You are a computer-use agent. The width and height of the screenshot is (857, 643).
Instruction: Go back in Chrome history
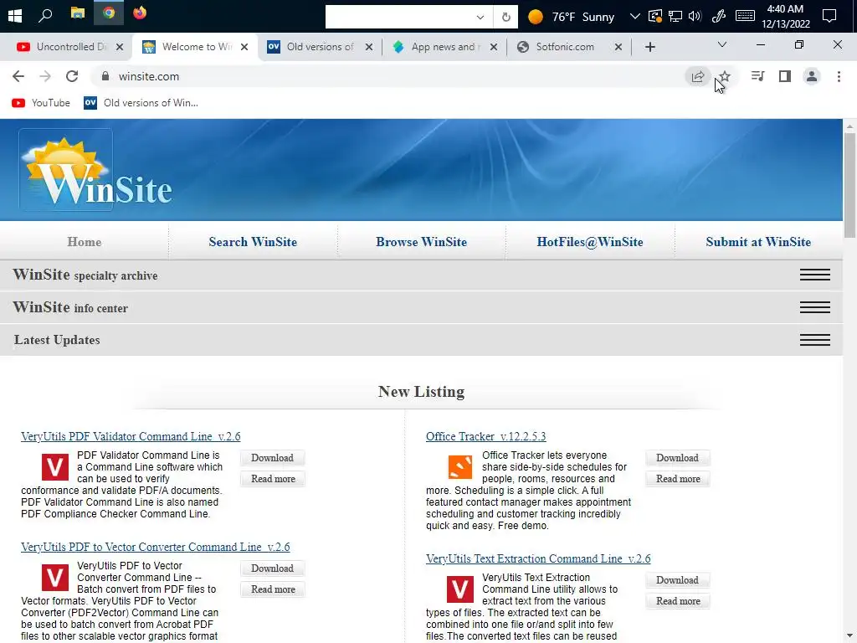[18, 76]
